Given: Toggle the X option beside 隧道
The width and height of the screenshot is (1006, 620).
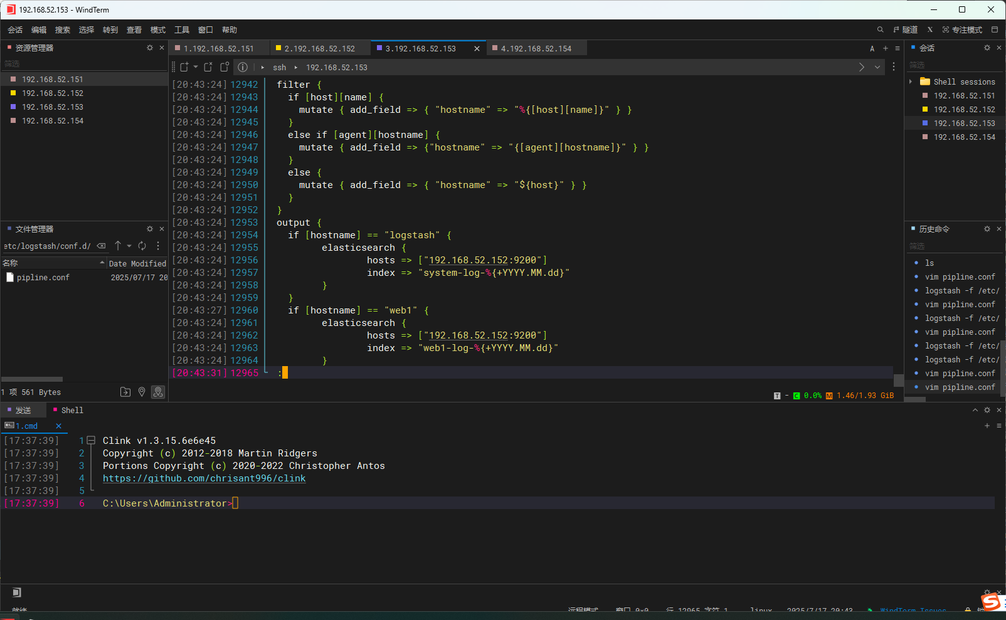Looking at the screenshot, I should coord(930,29).
